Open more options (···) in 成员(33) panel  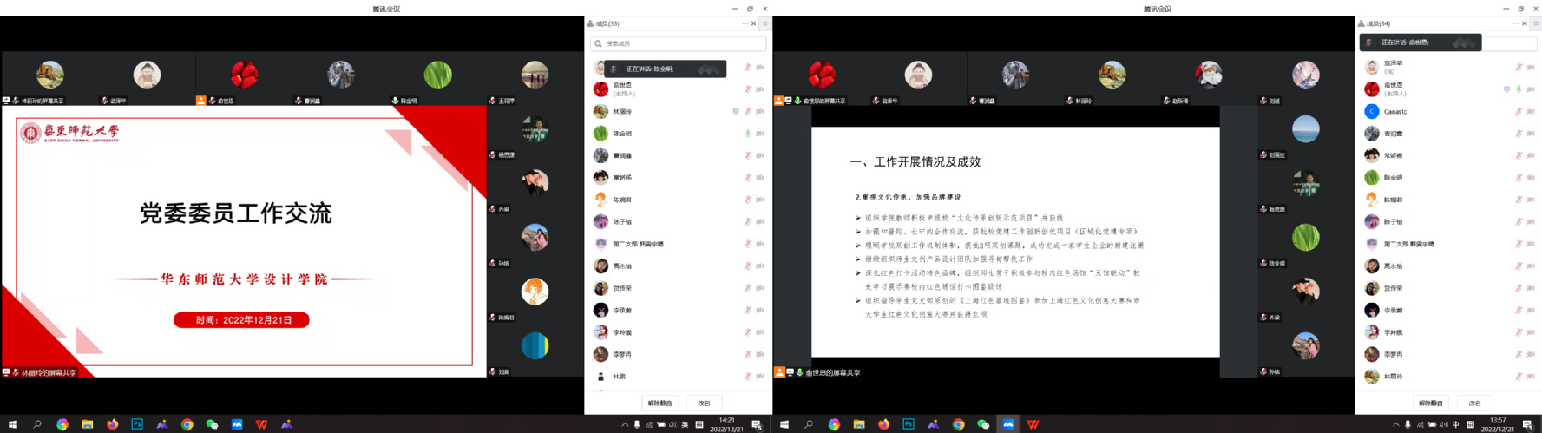click(x=745, y=23)
